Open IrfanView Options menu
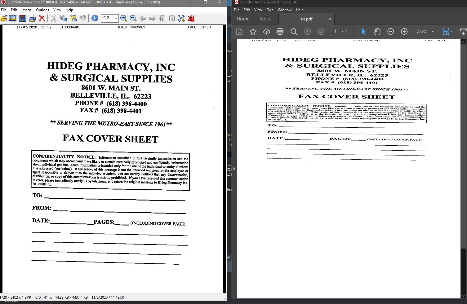This screenshot has height=304, width=467. [42, 10]
